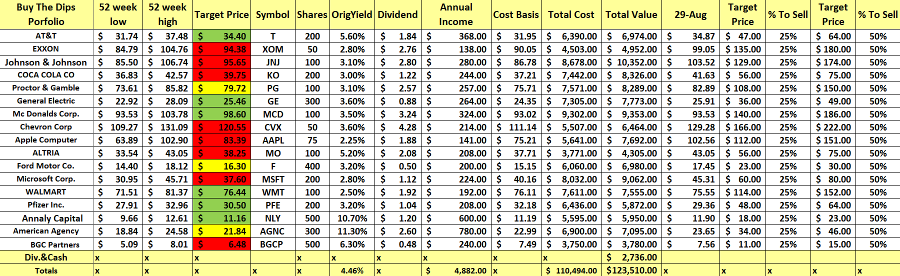The image size is (900, 276).
Task: Click the 111.14 cost basis cell
Action: 516,127
